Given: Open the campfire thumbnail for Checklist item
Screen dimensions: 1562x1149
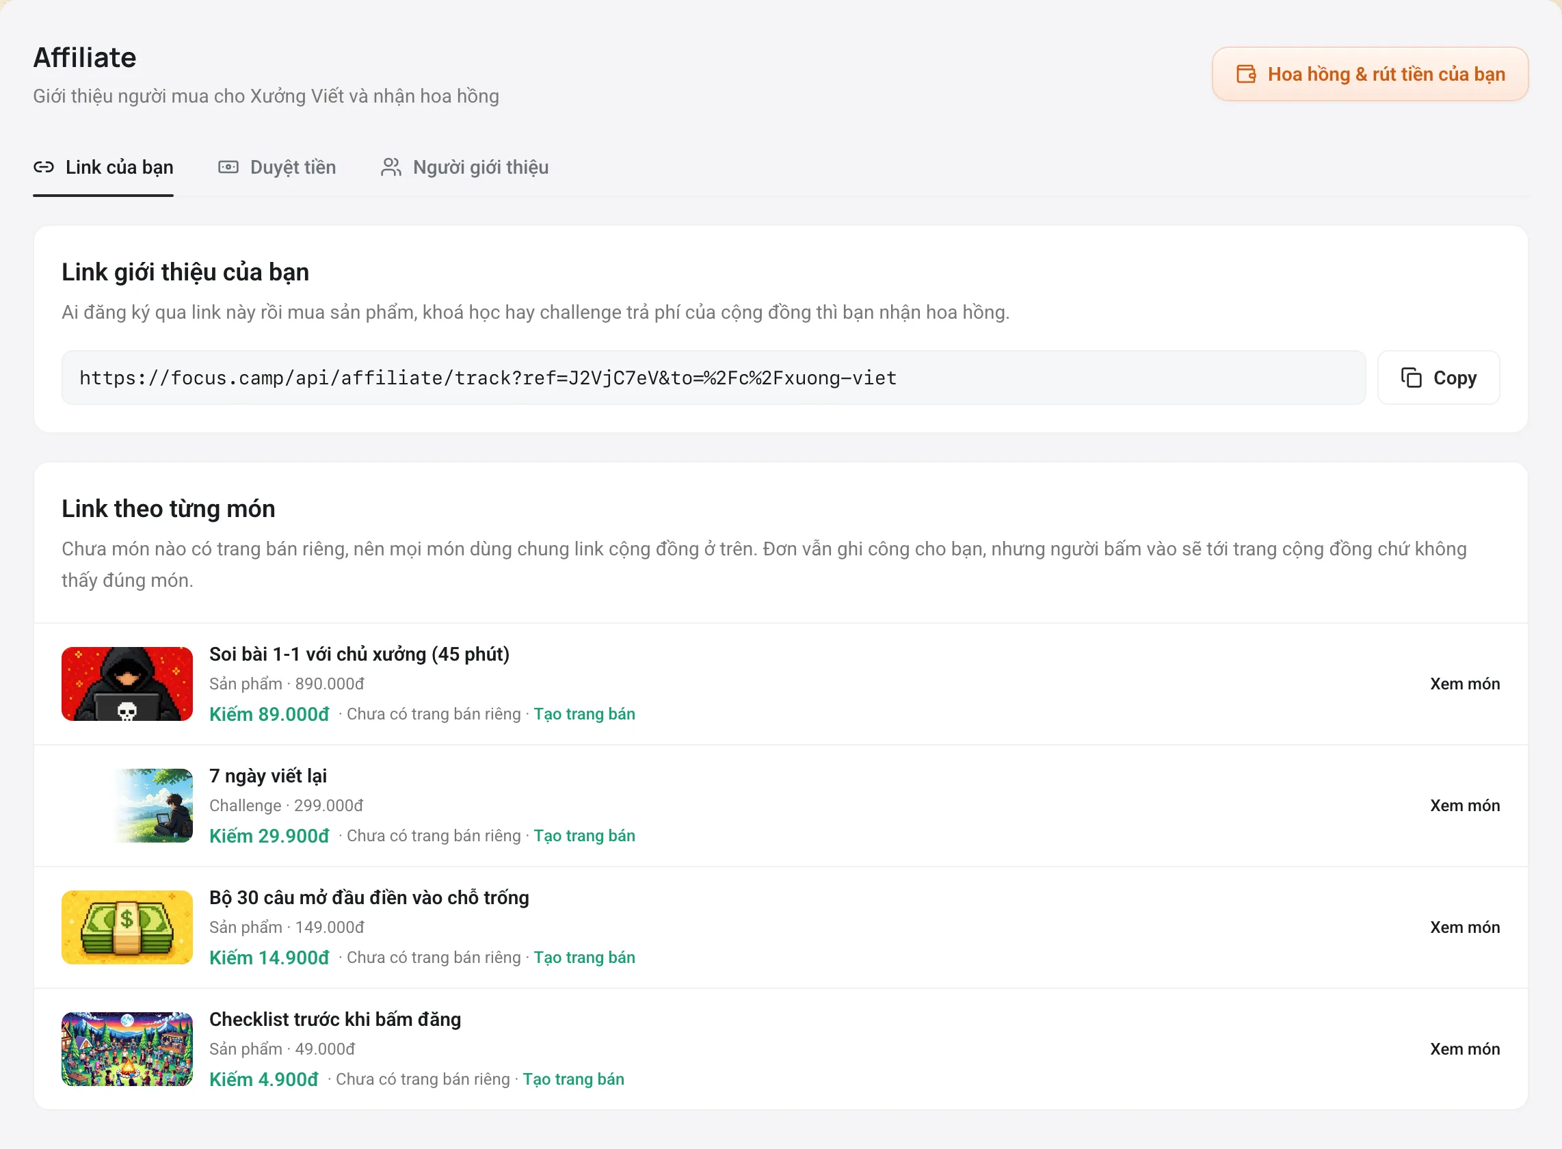Looking at the screenshot, I should pyautogui.click(x=127, y=1049).
